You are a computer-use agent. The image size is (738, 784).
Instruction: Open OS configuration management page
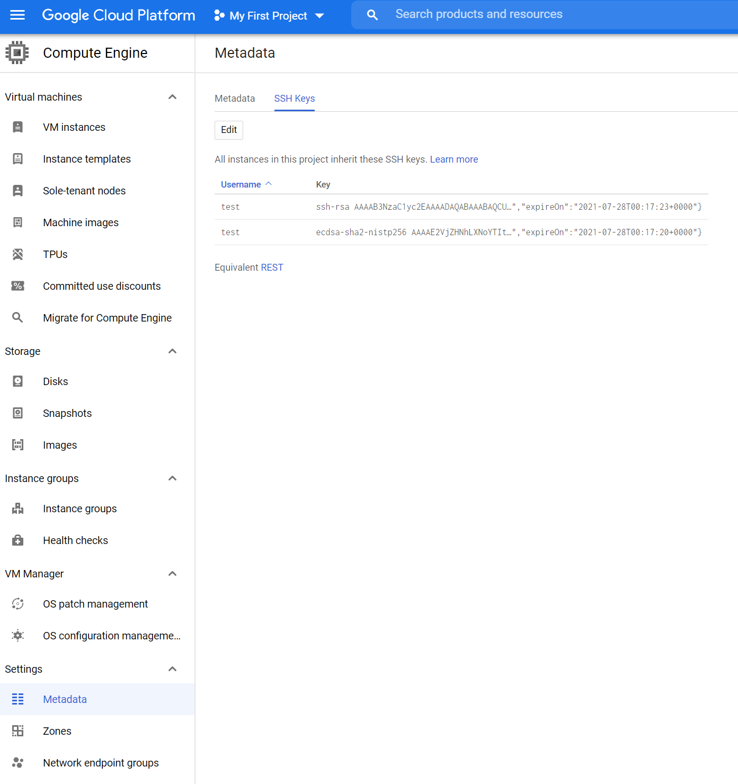[112, 636]
